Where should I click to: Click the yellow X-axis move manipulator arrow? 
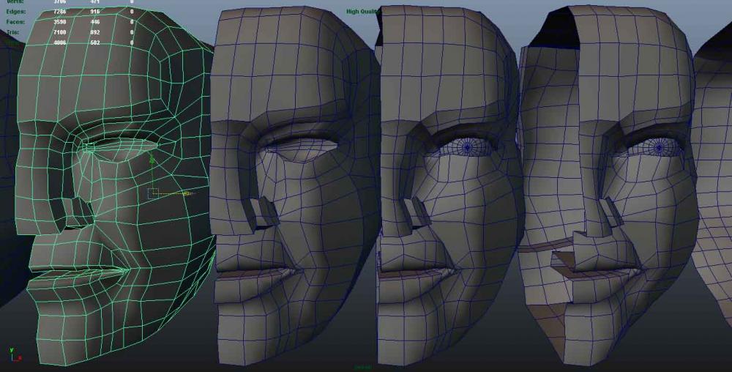pyautogui.click(x=187, y=193)
